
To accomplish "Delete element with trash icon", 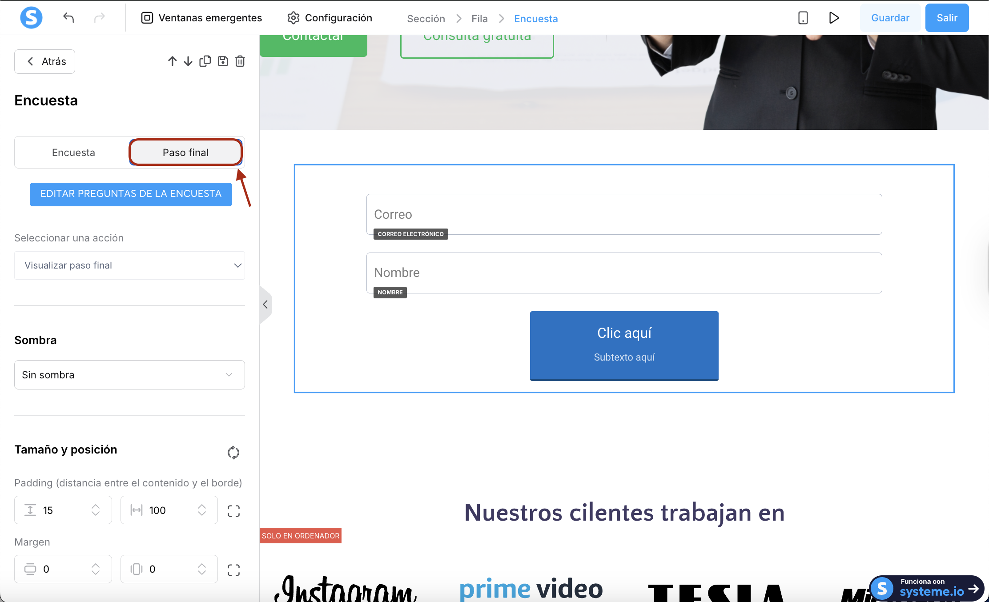I will 240,61.
